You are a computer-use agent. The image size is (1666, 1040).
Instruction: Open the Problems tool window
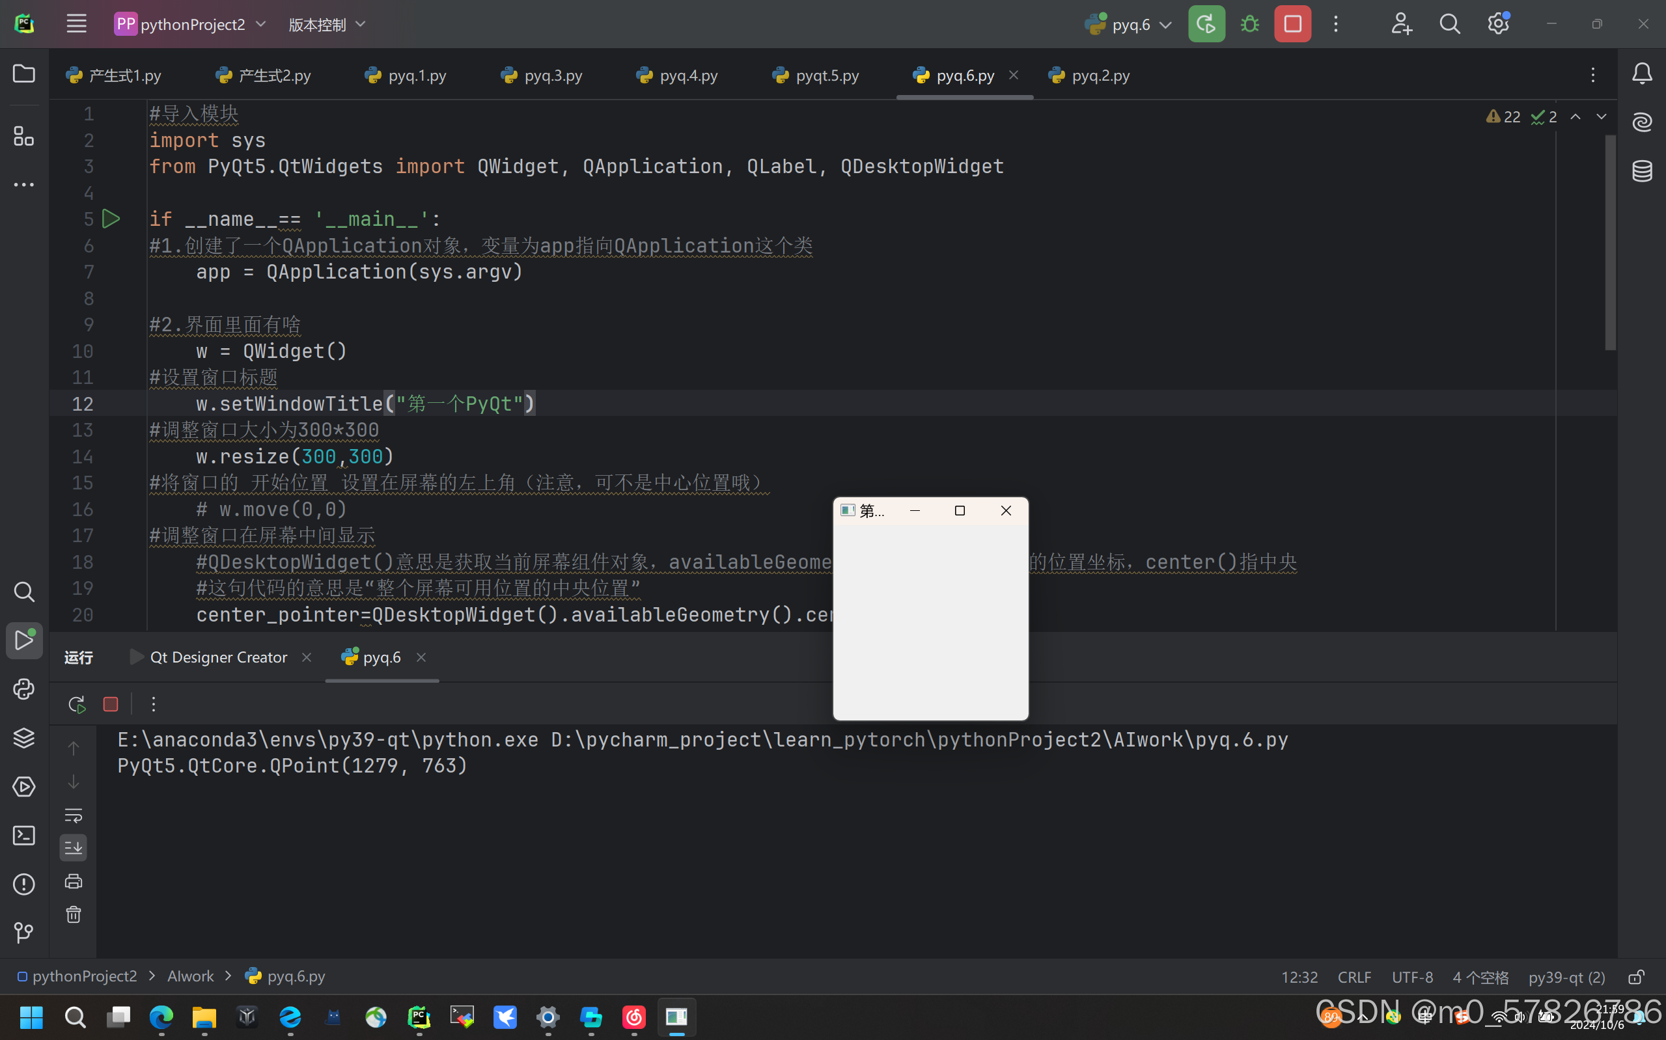click(x=24, y=884)
